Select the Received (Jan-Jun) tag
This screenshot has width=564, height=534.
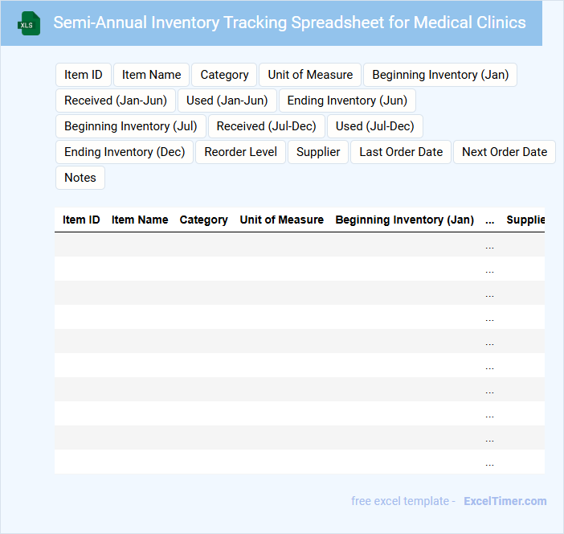[116, 101]
